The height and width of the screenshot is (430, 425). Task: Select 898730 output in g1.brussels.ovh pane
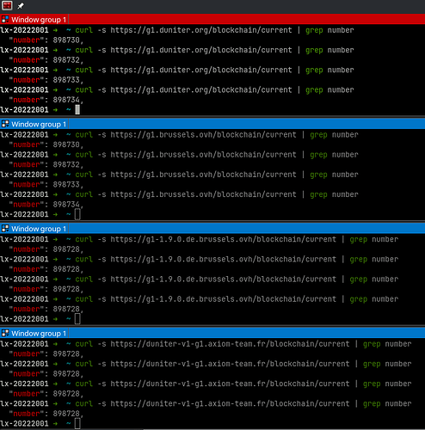[x=66, y=144]
